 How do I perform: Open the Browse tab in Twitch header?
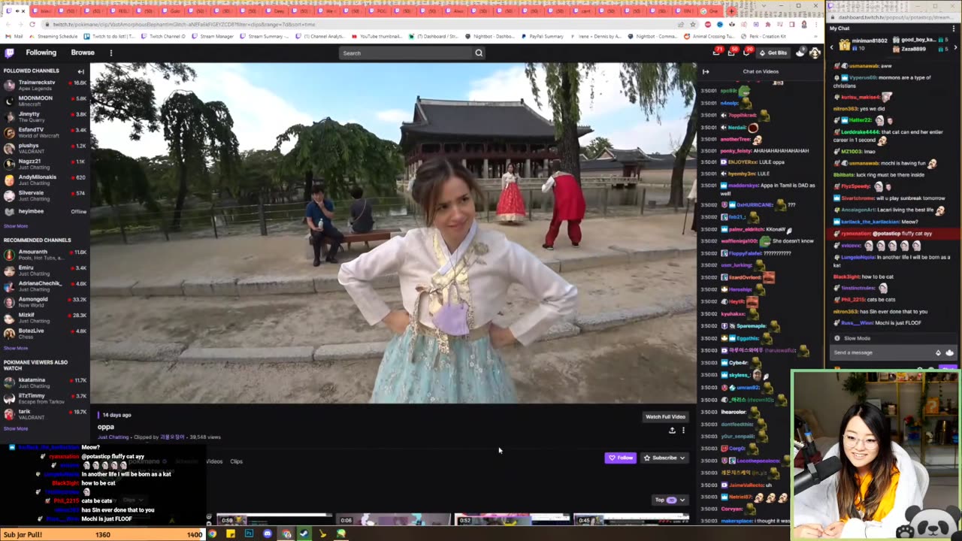(x=83, y=53)
